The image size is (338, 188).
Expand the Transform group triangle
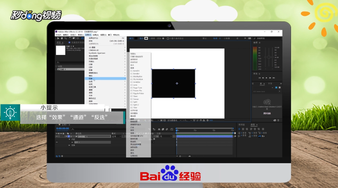tap(69, 145)
